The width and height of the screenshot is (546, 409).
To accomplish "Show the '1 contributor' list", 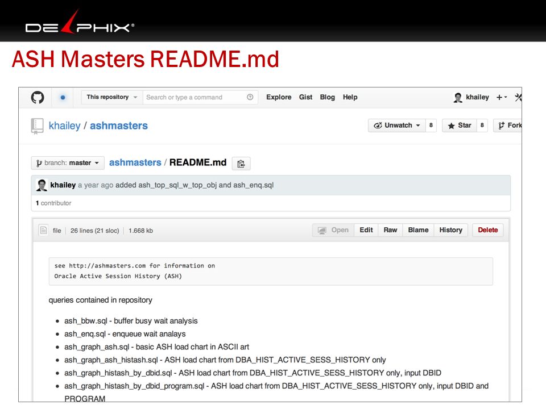I will [53, 203].
